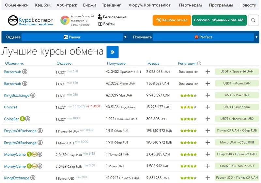The image size is (261, 183).
Task: Go to Биржи in top menu
Action: tap(89, 5)
